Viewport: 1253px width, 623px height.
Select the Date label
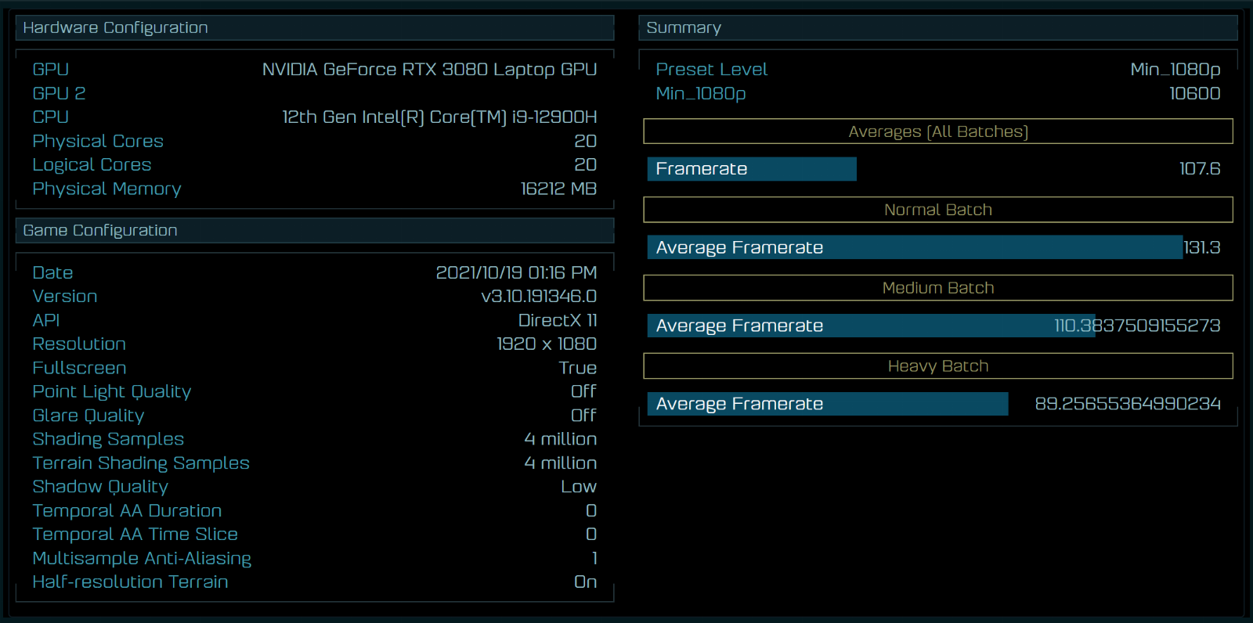(x=52, y=272)
